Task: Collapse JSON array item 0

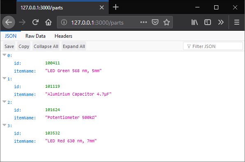Action: pos(5,55)
